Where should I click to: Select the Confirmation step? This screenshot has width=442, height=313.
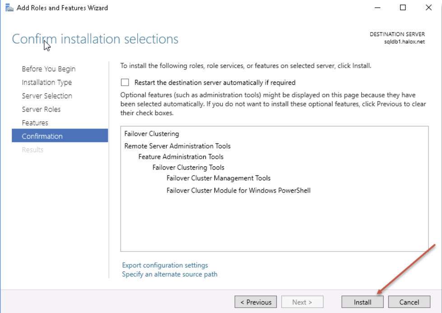60,136
